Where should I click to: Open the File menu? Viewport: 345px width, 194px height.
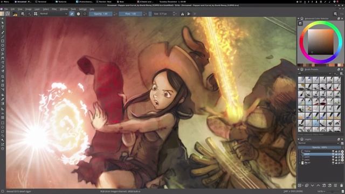point(6,9)
